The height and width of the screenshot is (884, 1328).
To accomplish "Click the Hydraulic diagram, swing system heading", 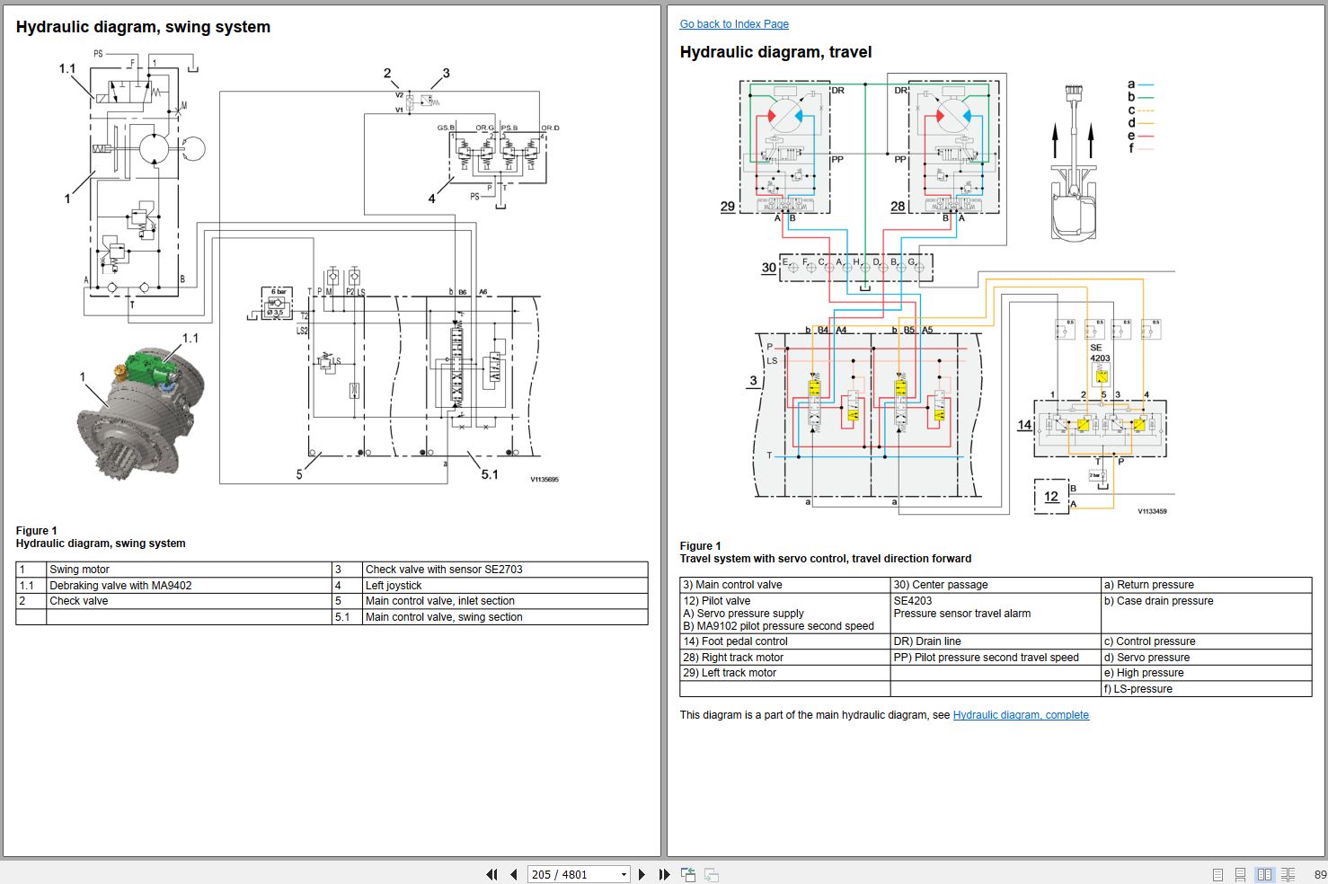I will [143, 27].
